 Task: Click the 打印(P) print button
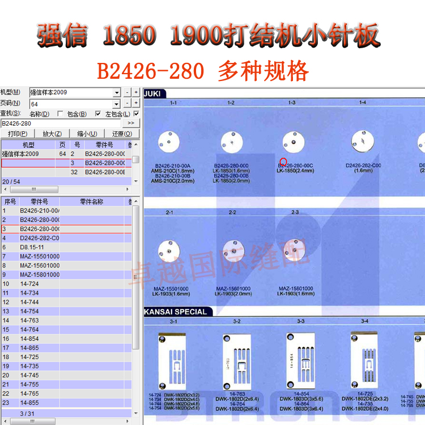18,134
